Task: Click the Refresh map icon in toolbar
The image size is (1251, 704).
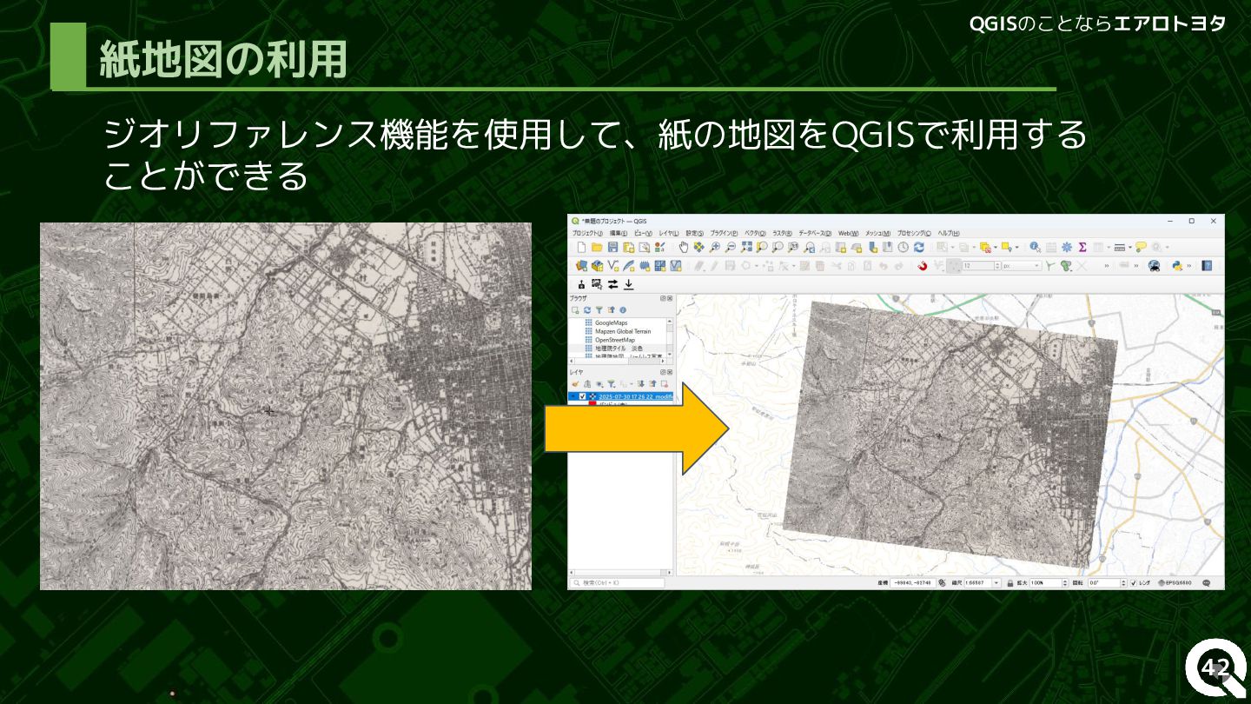Action: 919,247
